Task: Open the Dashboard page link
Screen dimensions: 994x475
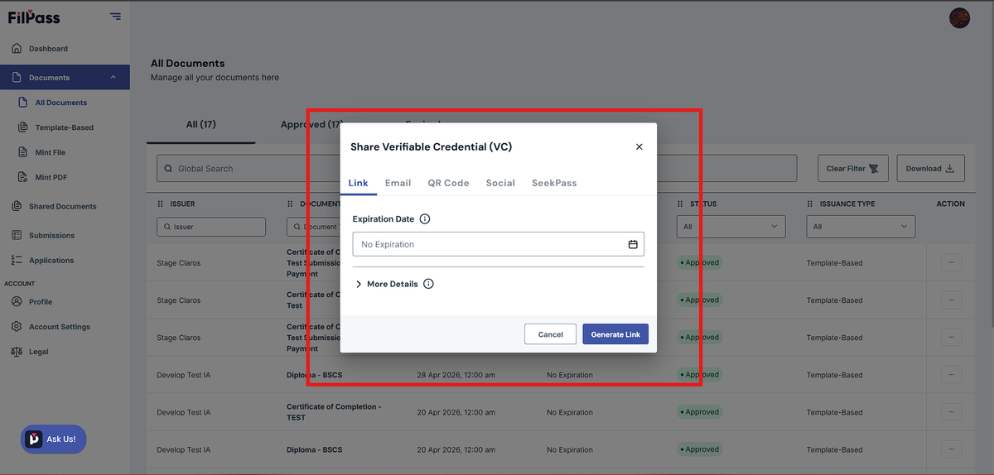Action: [x=48, y=49]
